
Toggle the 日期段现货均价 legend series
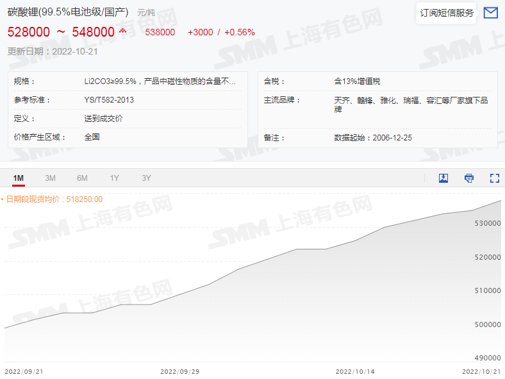click(x=53, y=199)
